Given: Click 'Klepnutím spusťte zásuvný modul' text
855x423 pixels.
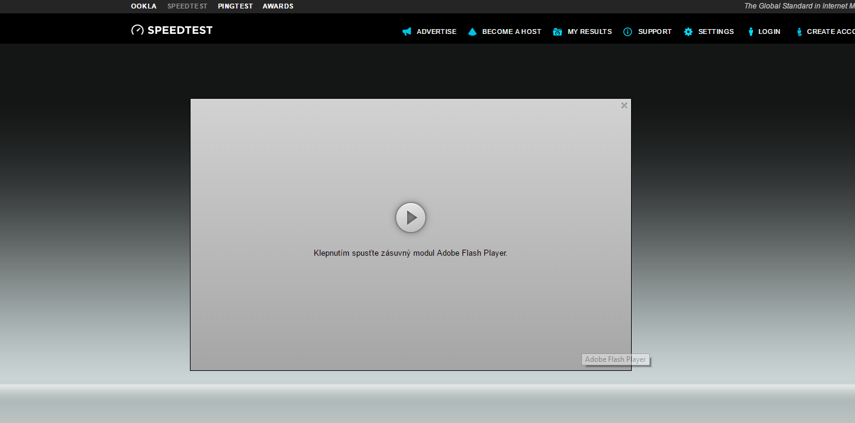Looking at the screenshot, I should (x=374, y=253).
